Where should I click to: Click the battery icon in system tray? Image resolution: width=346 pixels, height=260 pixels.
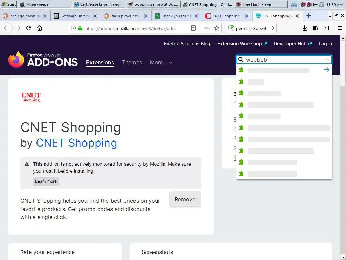pyautogui.click(x=316, y=4)
